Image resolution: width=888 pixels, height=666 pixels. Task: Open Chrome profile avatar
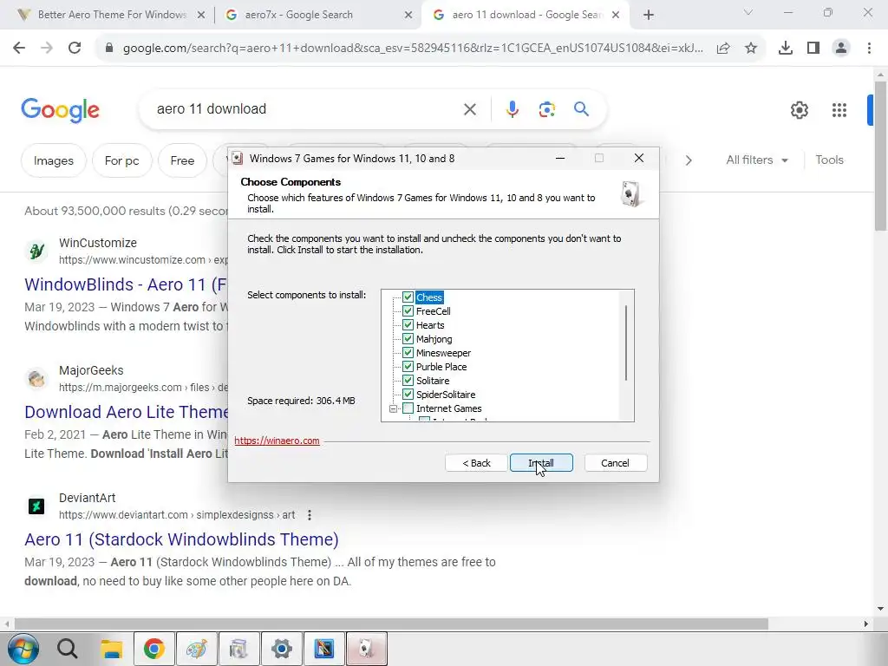[x=841, y=49]
